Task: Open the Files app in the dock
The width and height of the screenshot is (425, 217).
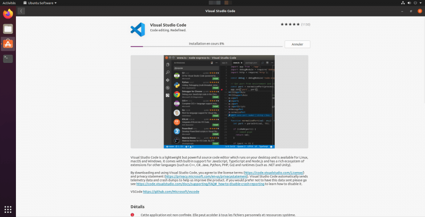Action: [8, 29]
